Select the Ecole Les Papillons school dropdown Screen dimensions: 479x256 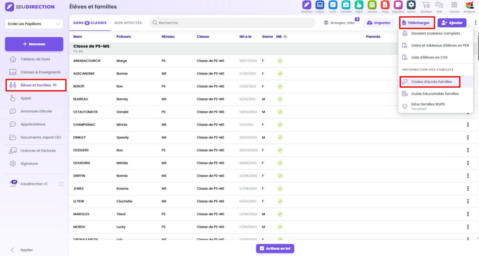[x=34, y=24]
